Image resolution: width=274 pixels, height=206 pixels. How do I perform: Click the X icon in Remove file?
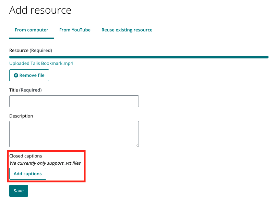(x=16, y=75)
